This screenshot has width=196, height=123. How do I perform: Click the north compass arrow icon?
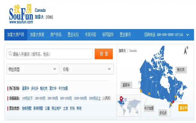coord(186,50)
